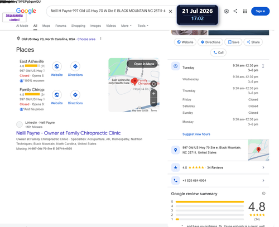Click the East Asheville place title
The image size is (279, 227).
[32, 61]
